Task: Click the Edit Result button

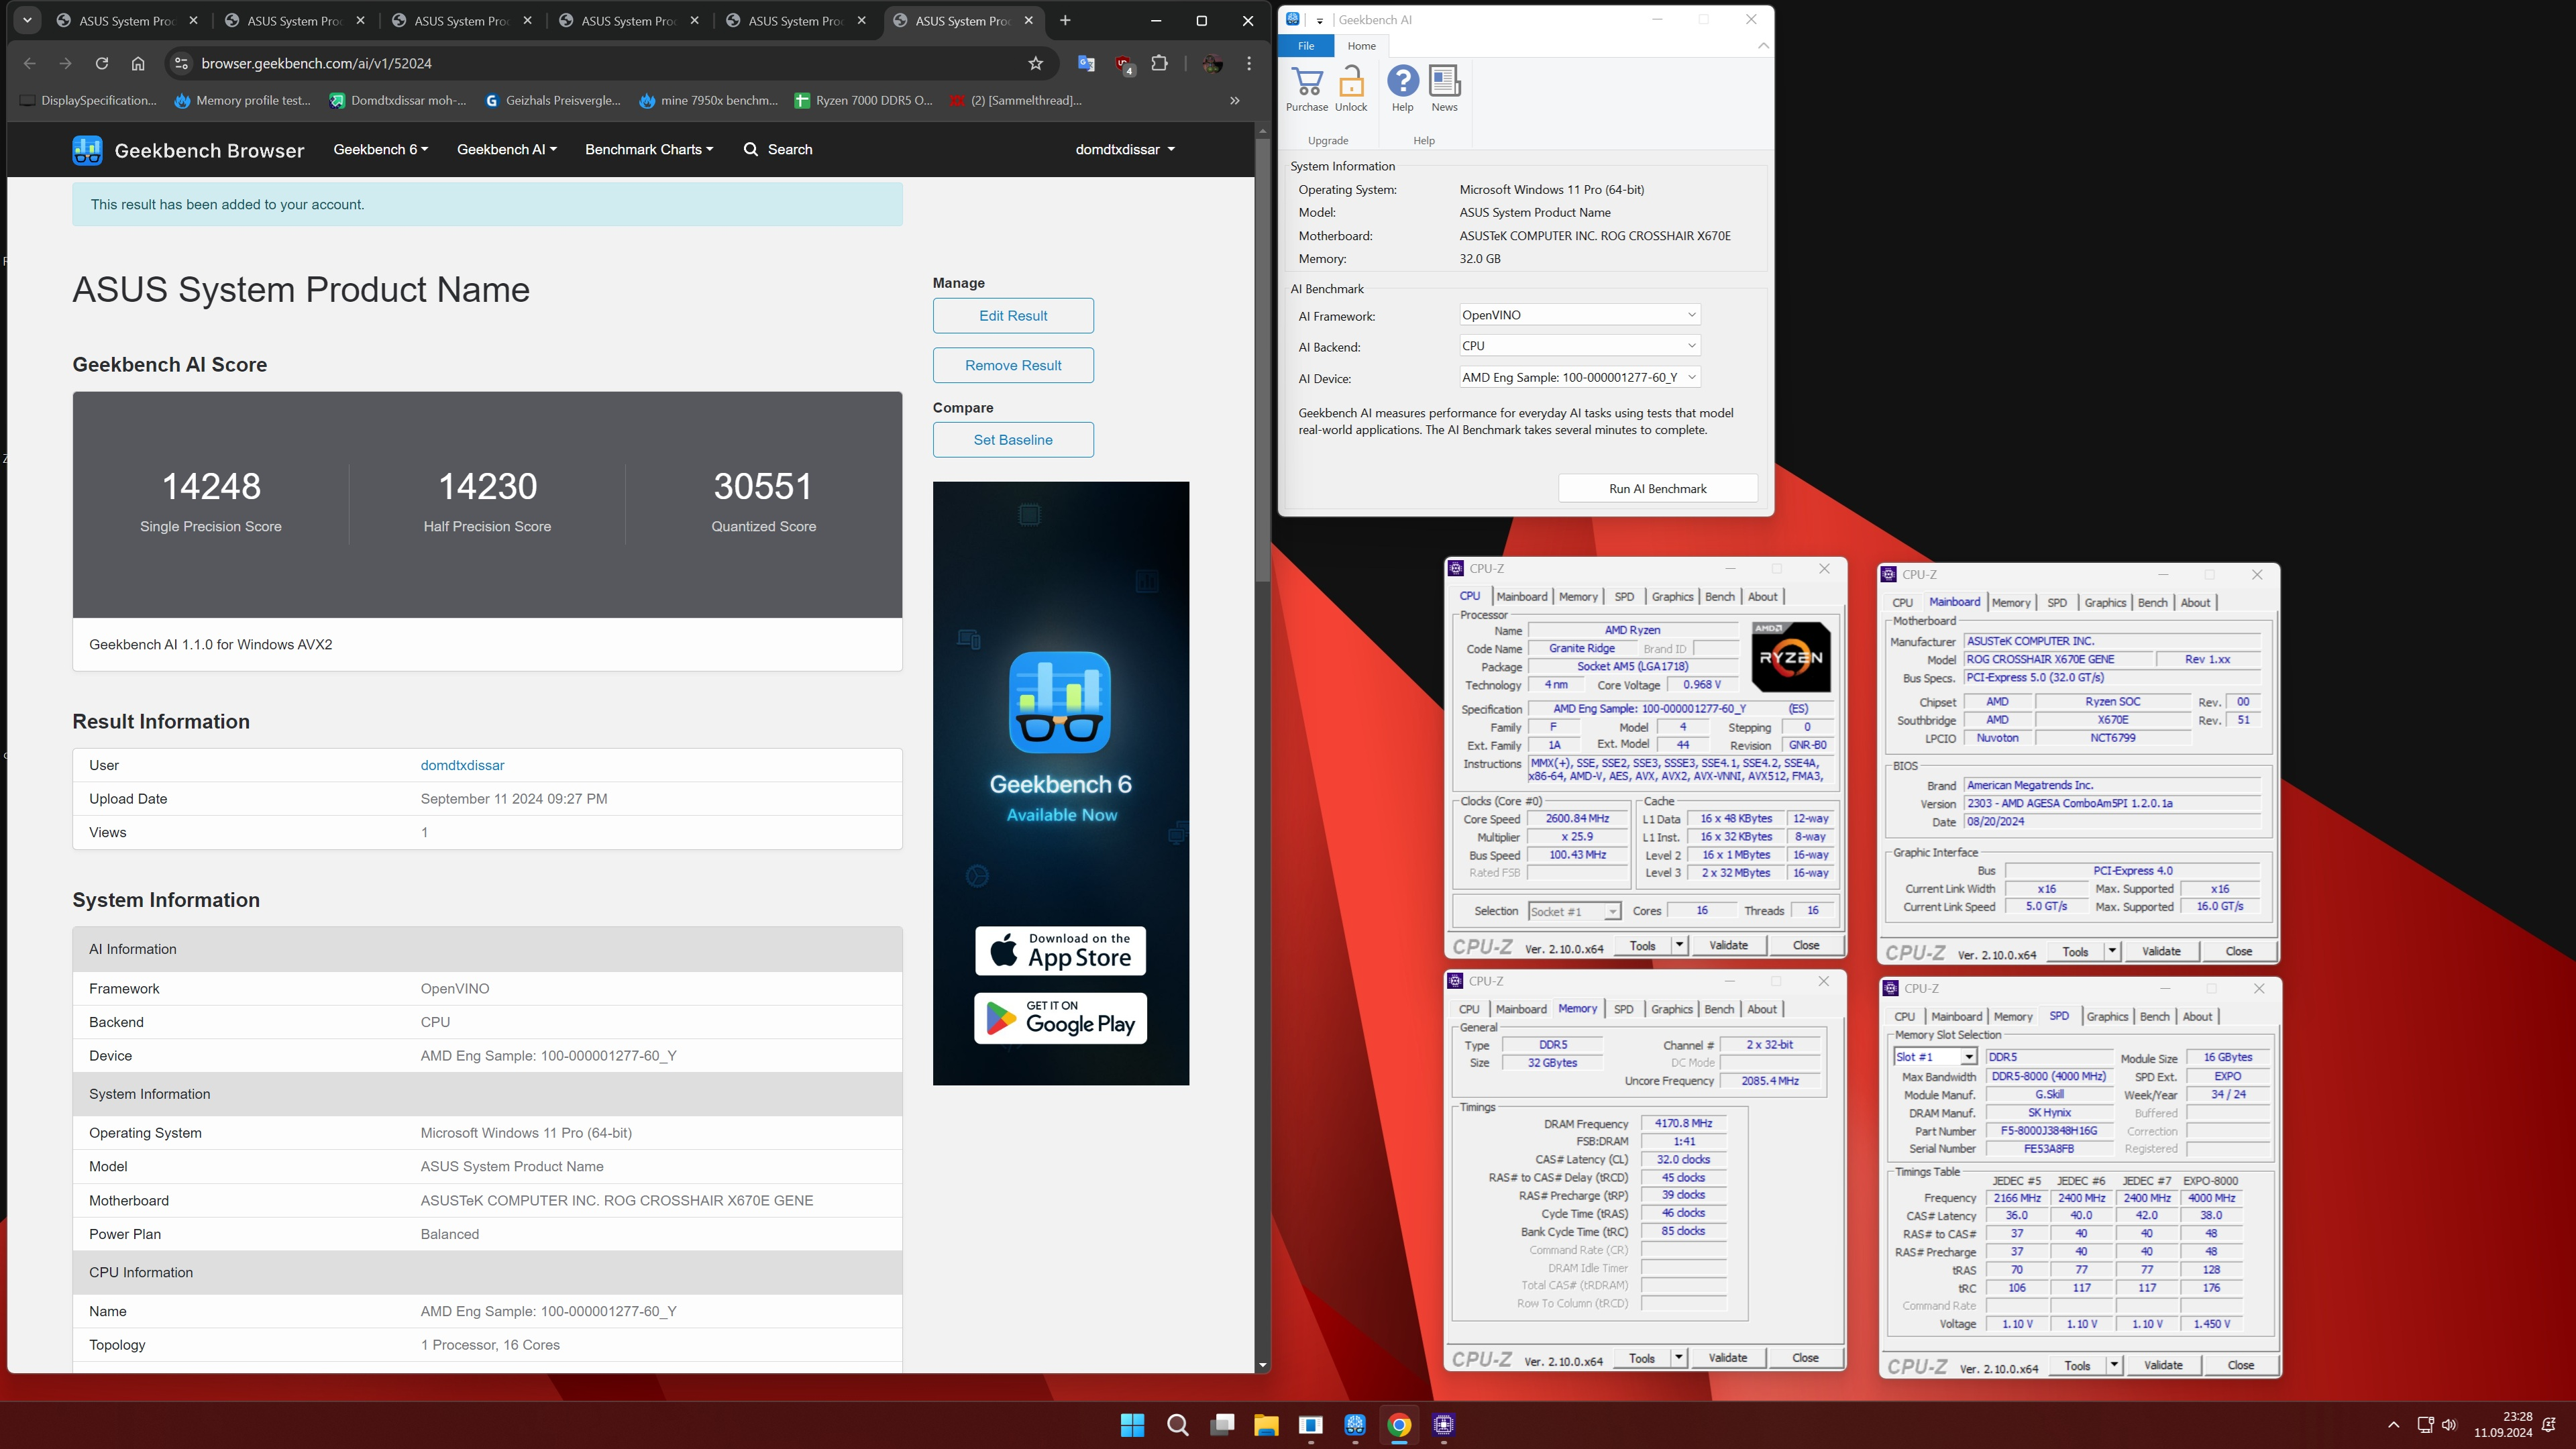Action: pos(1013,316)
